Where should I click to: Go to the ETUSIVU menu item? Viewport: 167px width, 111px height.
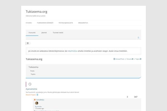click(29, 23)
